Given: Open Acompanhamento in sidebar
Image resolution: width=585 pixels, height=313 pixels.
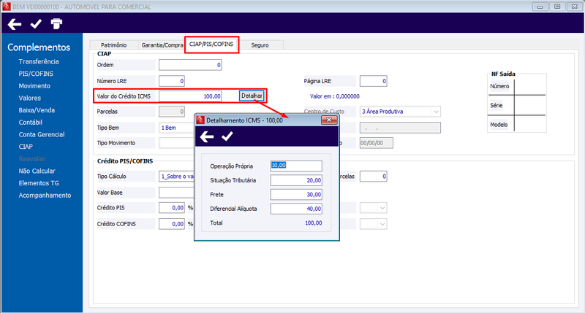Looking at the screenshot, I should (45, 196).
